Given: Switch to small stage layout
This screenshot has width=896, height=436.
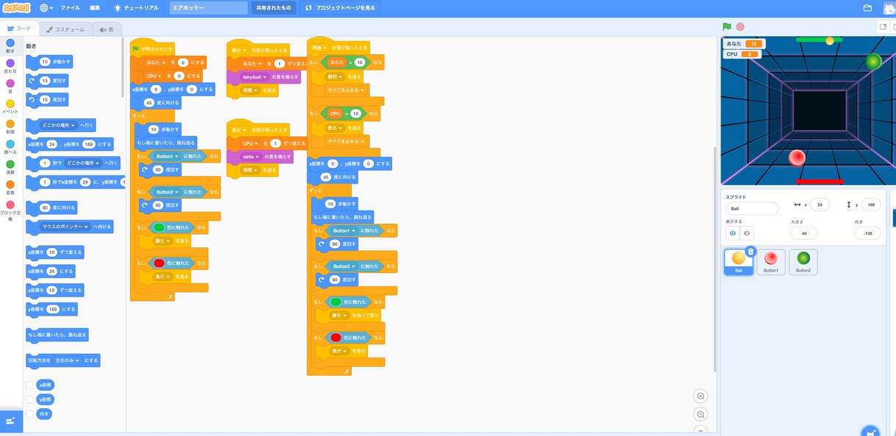Looking at the screenshot, I should coord(883,26).
